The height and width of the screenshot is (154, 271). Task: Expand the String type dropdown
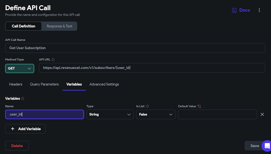110,114
